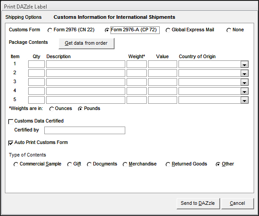Set weights to Pounds

[x=80, y=109]
